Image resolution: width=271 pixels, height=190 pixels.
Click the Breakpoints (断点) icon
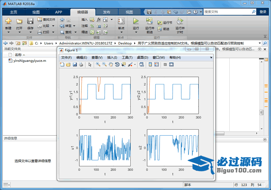pyautogui.click(x=121, y=21)
